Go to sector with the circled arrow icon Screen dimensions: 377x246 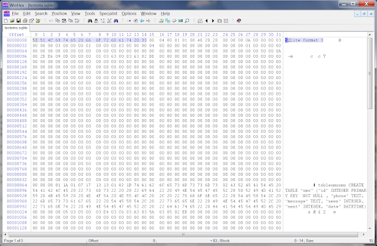(135, 21)
